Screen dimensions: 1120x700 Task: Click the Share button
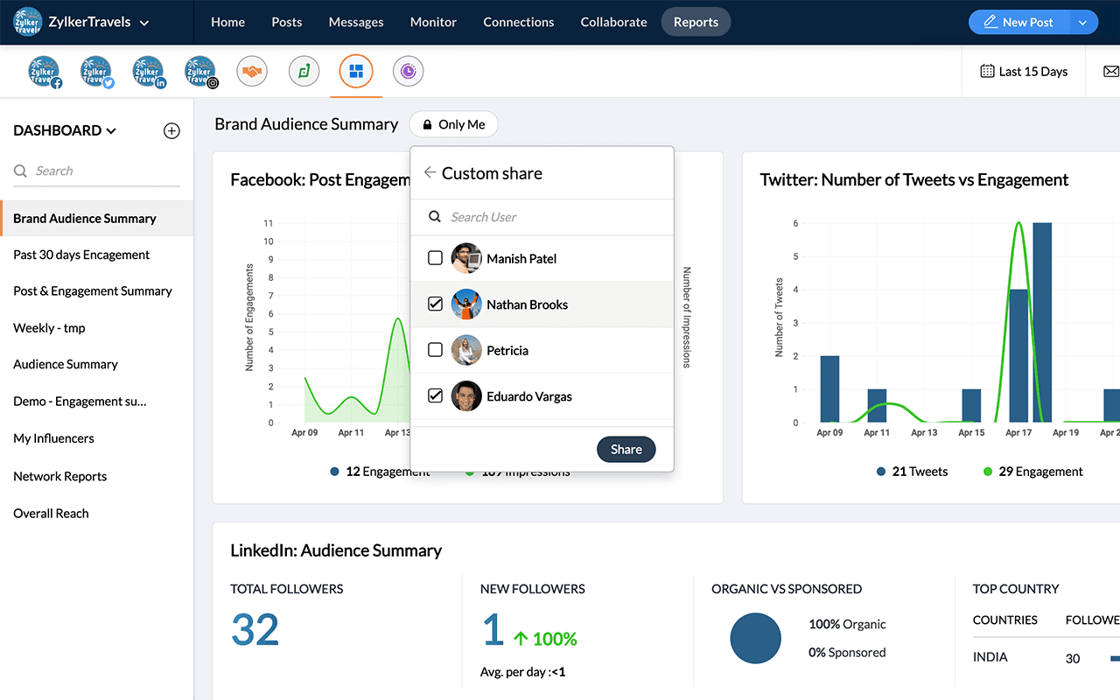coord(626,449)
